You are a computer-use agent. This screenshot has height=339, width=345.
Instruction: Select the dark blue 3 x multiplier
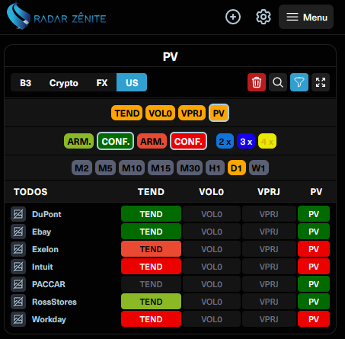[246, 141]
